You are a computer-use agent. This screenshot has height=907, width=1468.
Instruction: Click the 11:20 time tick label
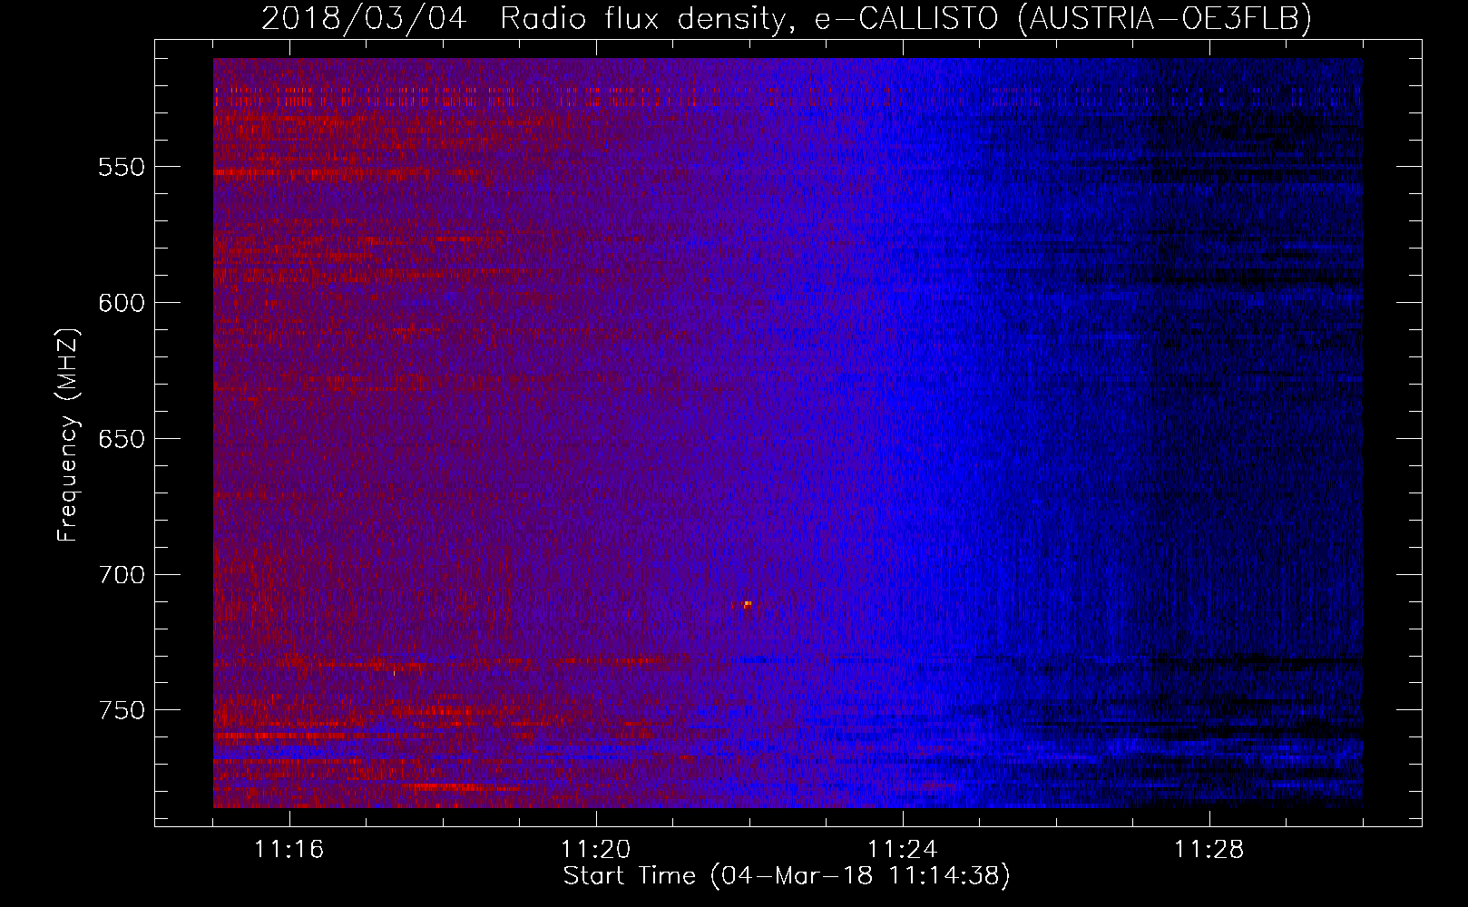(596, 850)
